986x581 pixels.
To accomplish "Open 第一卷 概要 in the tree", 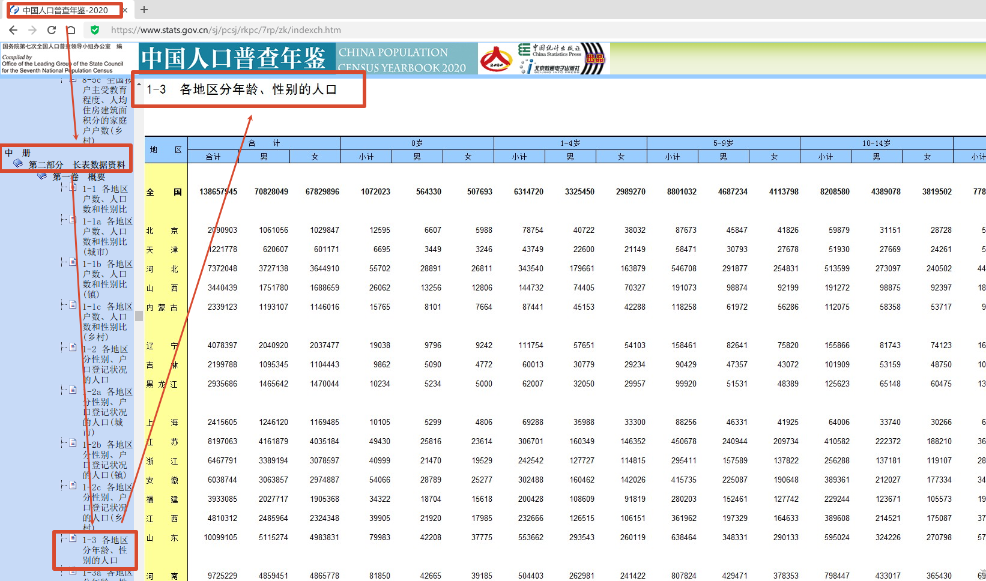I will point(79,176).
